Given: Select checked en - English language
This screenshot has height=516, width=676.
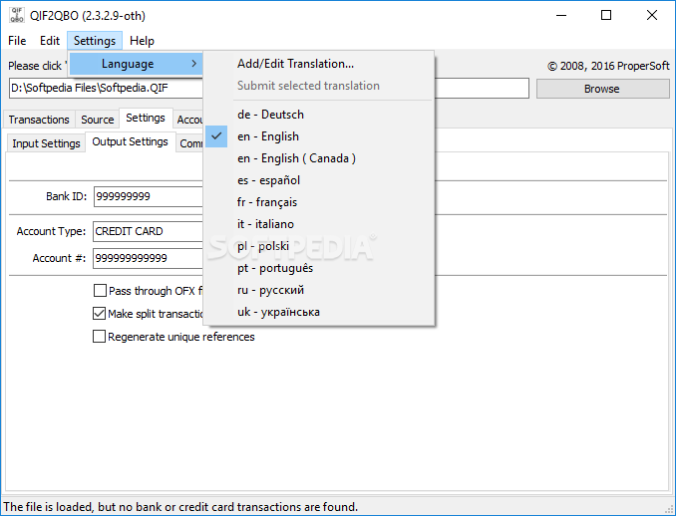Looking at the screenshot, I should [x=319, y=136].
